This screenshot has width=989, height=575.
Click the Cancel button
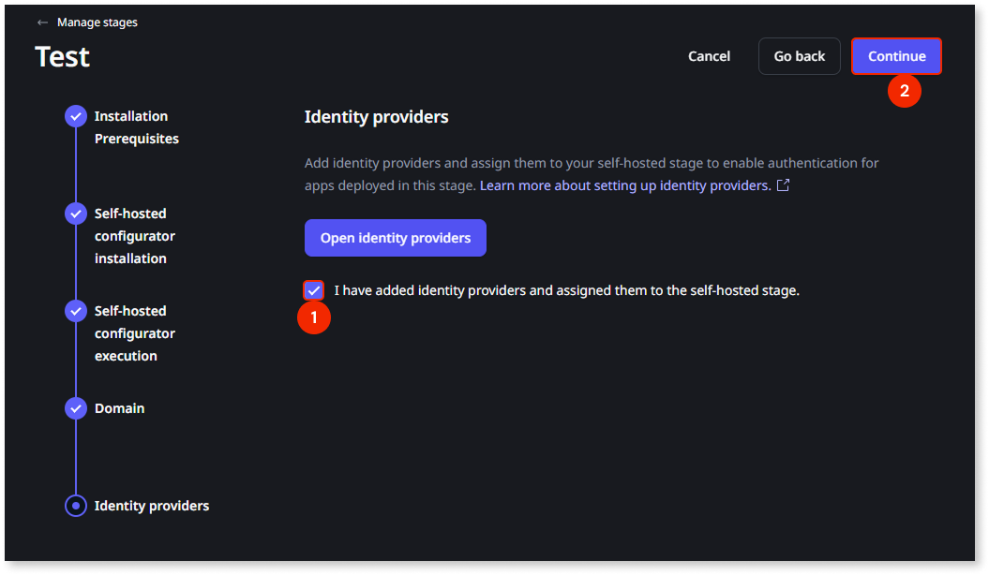point(709,56)
